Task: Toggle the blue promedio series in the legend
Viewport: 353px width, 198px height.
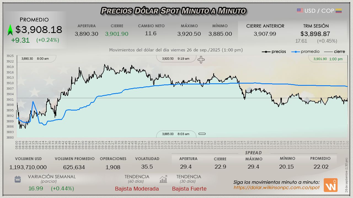Action: coord(306,52)
